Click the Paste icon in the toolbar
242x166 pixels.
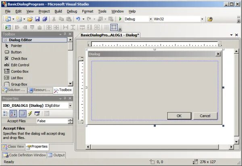tap(69, 19)
